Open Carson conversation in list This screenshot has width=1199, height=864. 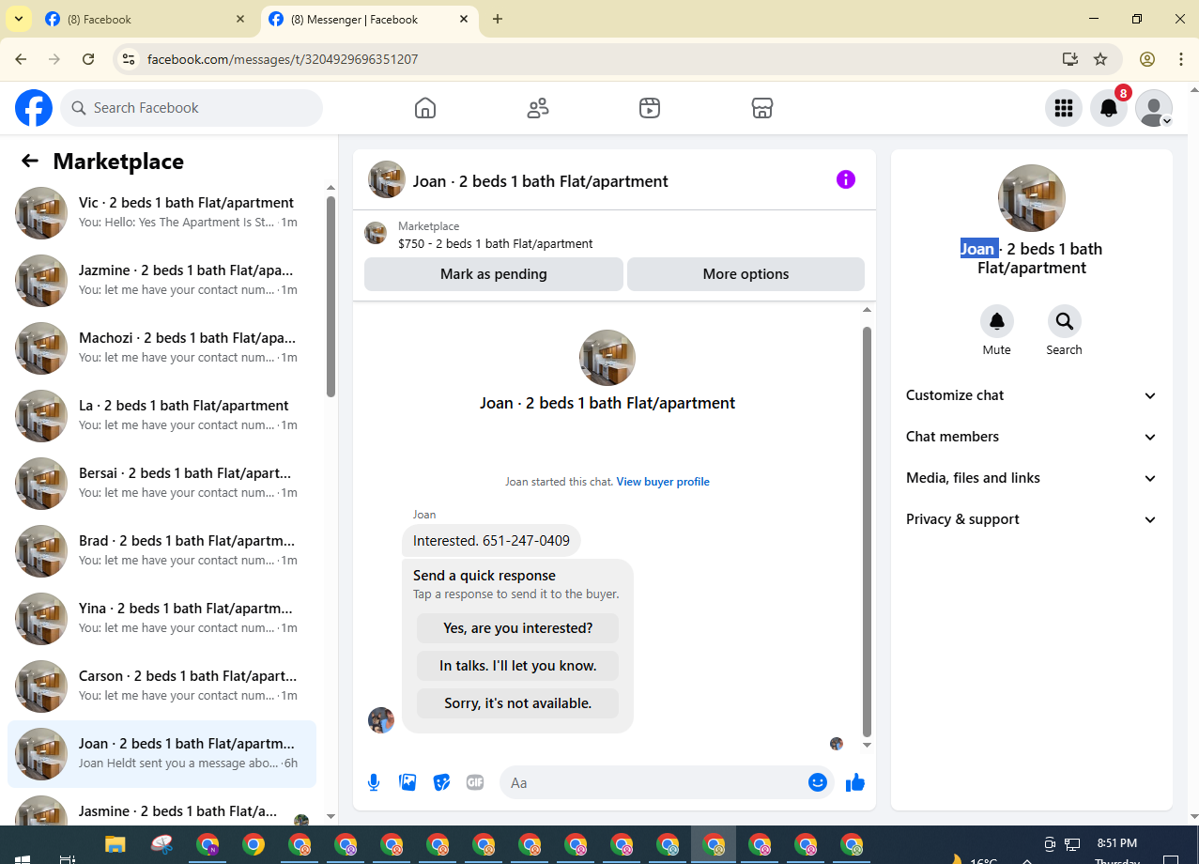point(161,686)
